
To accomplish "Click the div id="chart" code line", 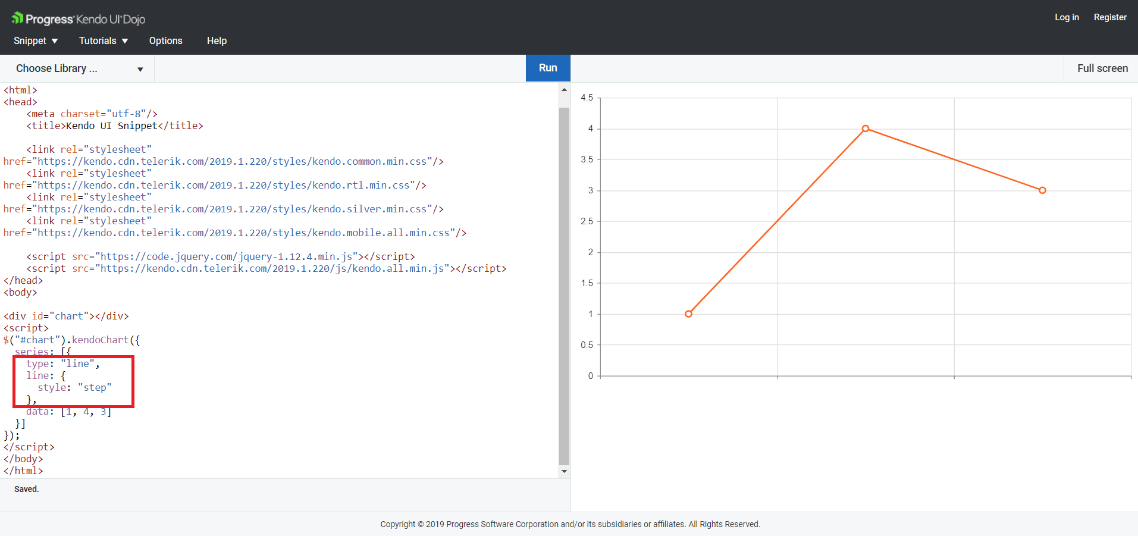I will click(x=66, y=316).
